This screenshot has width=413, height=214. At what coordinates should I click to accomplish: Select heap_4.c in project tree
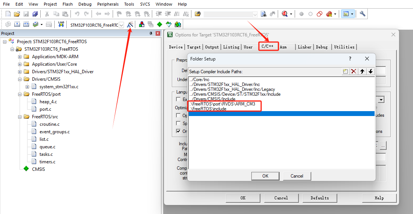48,102
